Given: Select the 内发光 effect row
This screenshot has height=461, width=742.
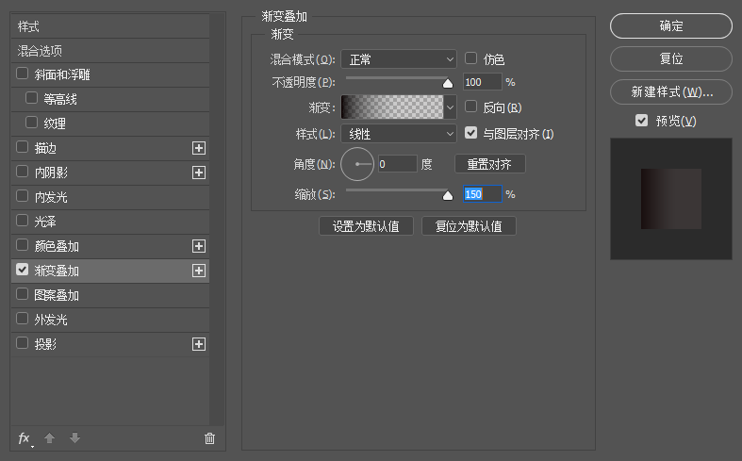Looking at the screenshot, I should click(110, 197).
